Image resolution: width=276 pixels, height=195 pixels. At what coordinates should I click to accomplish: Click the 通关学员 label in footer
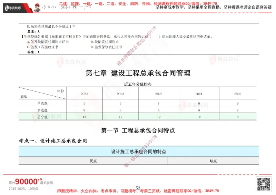[46, 183]
